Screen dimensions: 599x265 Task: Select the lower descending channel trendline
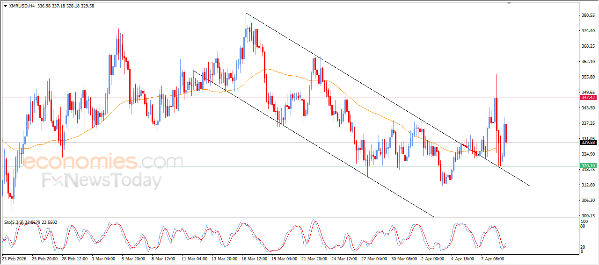click(x=314, y=143)
